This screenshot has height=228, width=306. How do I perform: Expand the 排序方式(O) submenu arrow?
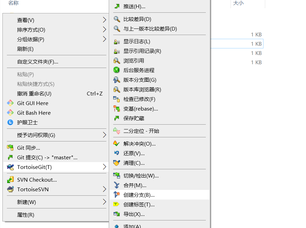coord(105,30)
